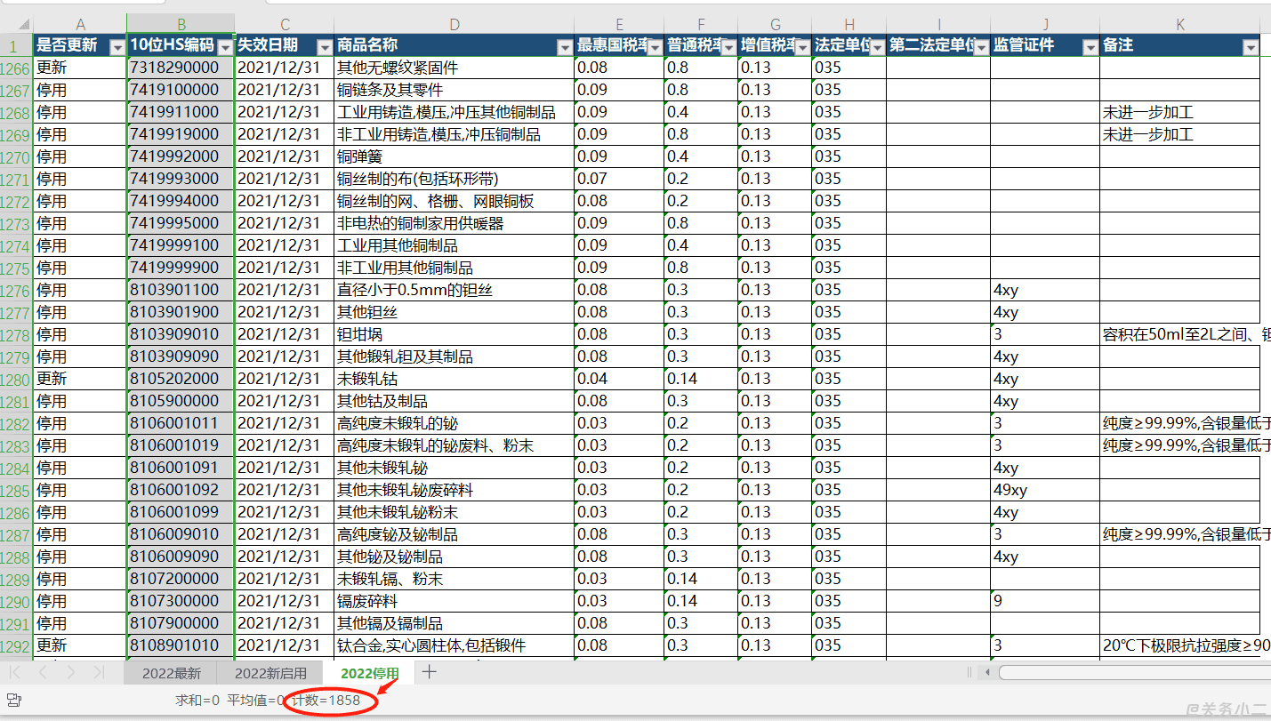Jump to last sheet navigation arrow

[x=99, y=672]
